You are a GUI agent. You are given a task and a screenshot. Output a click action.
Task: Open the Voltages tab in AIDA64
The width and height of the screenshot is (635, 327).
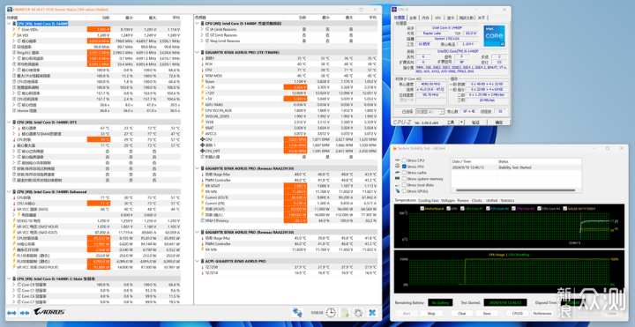tap(448, 200)
